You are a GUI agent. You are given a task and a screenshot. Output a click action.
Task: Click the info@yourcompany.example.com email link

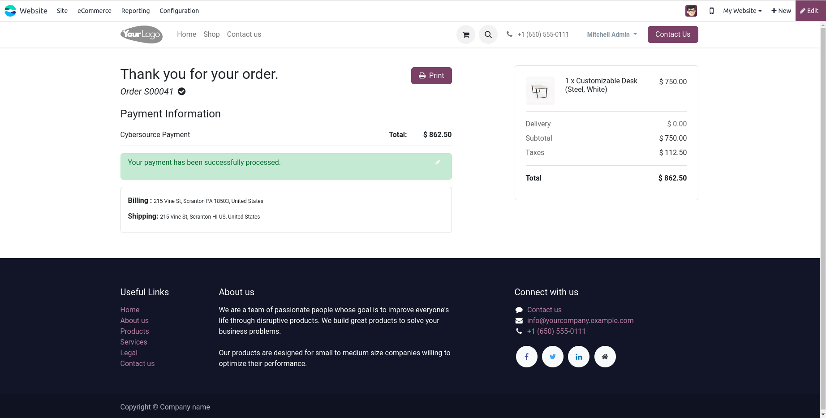[580, 320]
